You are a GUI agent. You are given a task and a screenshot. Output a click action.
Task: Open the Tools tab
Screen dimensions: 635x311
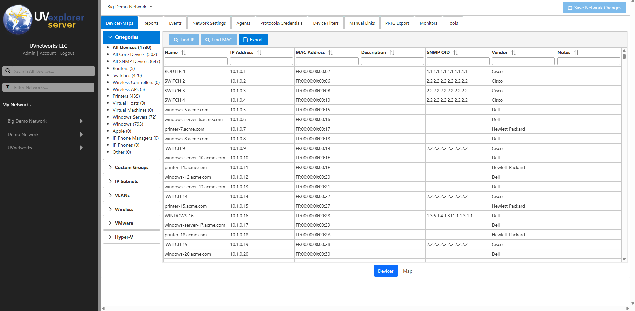(453, 23)
